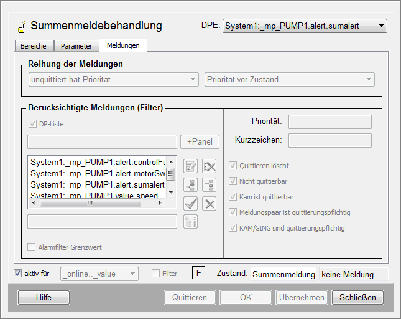The image size is (401, 319).
Task: Click the padlock icon beside Summenmeldebehandlung
Action: tap(21, 26)
